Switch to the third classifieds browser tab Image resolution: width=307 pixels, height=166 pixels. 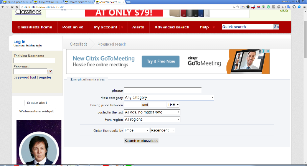(79, 2)
